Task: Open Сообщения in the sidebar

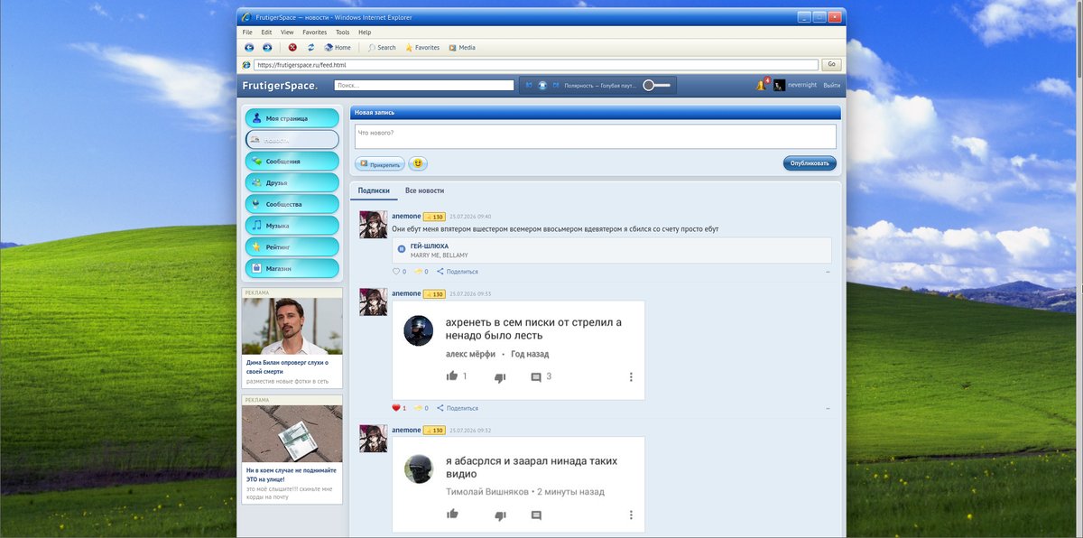Action: (292, 162)
